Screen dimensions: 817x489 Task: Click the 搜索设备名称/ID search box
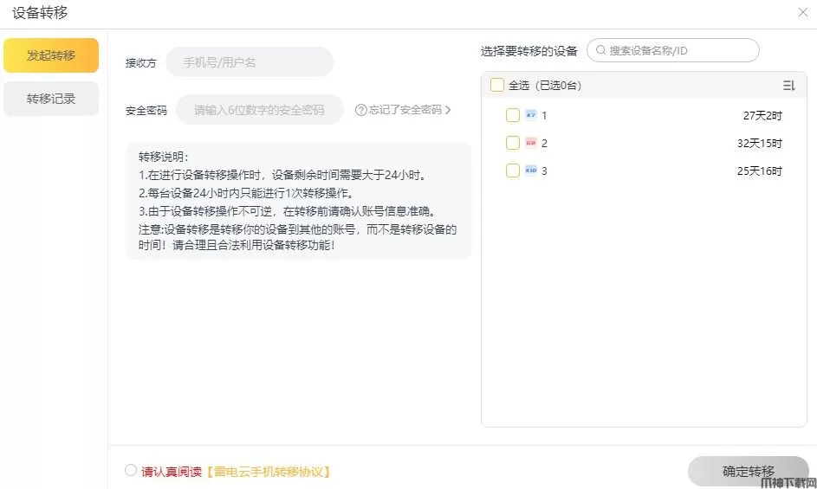(680, 50)
